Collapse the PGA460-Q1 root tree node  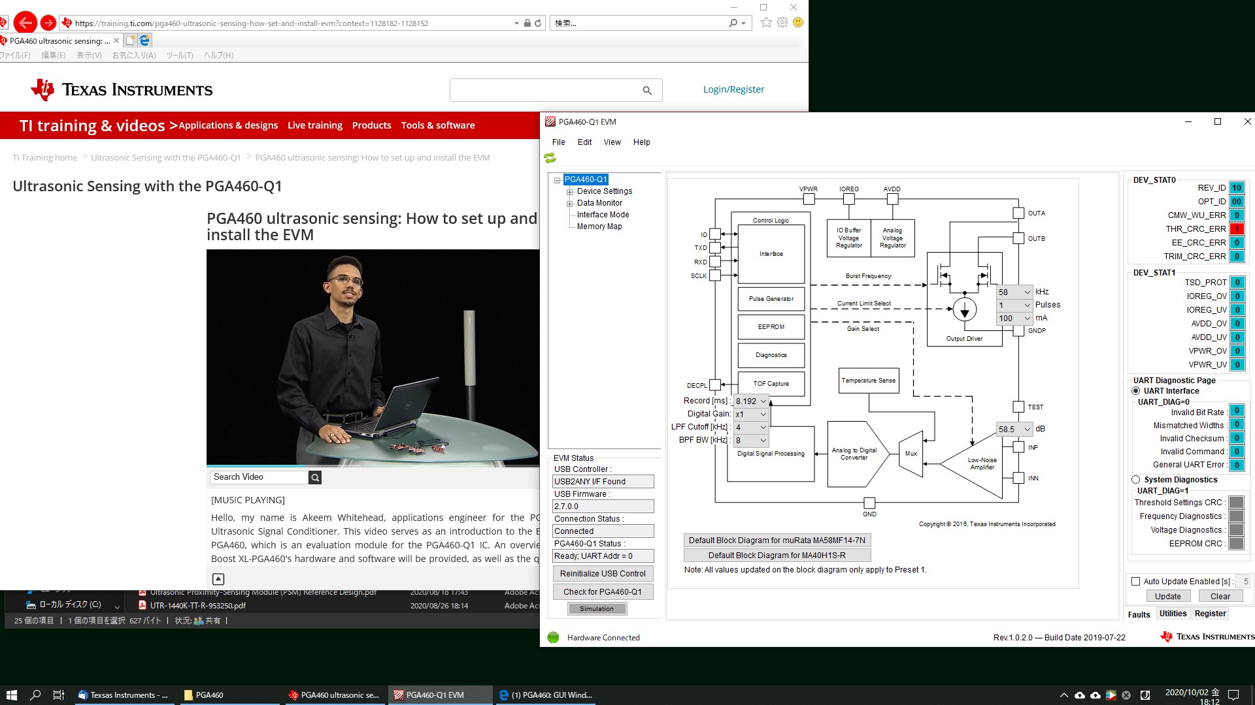tap(558, 180)
